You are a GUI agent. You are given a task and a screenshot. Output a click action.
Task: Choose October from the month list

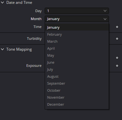77,90
